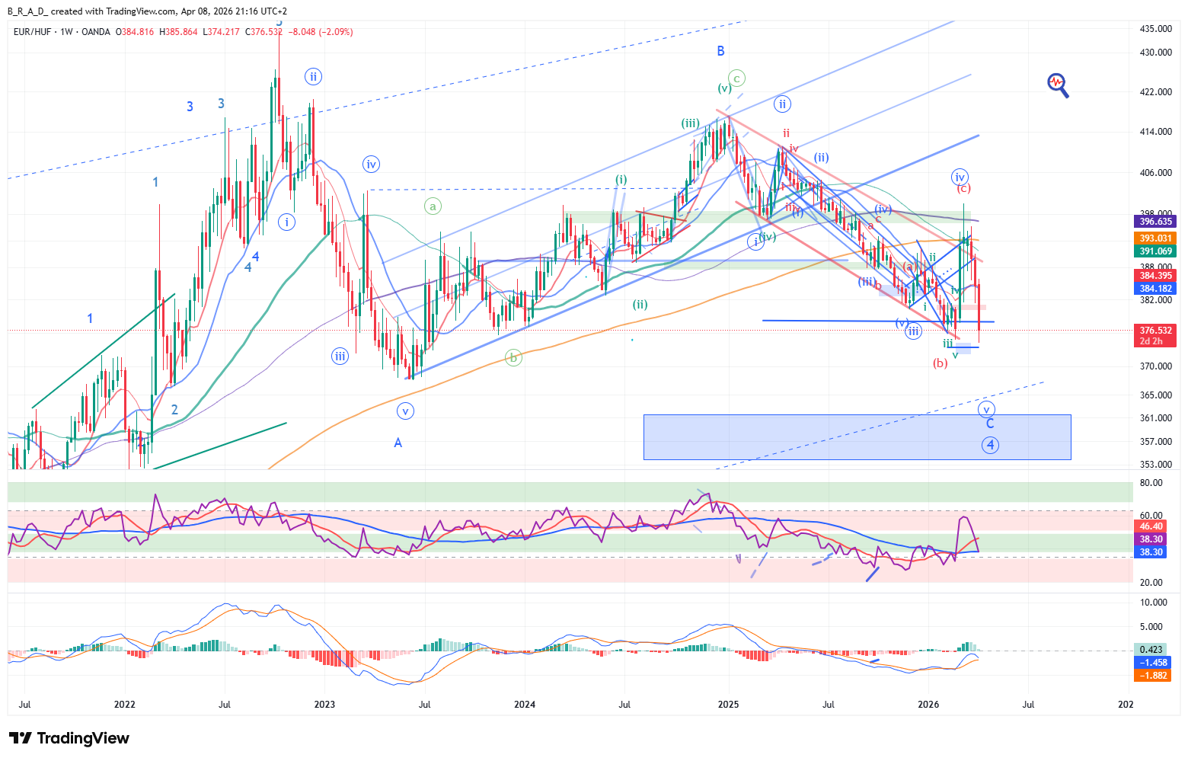The height and width of the screenshot is (761, 1188).
Task: Select the green circled 'a' wave label
Action: (433, 206)
